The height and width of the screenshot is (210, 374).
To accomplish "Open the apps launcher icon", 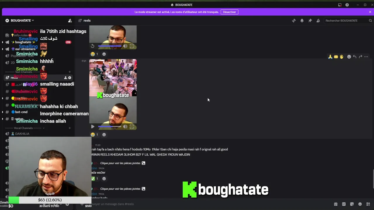I will pos(368,204).
